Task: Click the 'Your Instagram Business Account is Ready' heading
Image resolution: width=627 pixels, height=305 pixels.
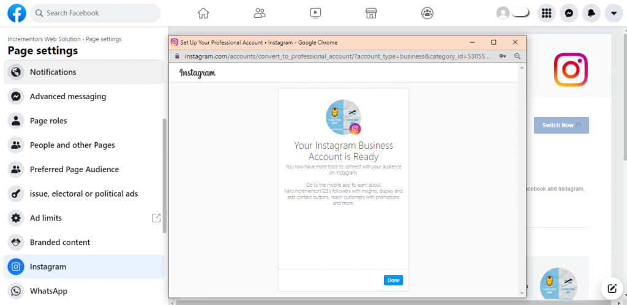Action: point(344,151)
